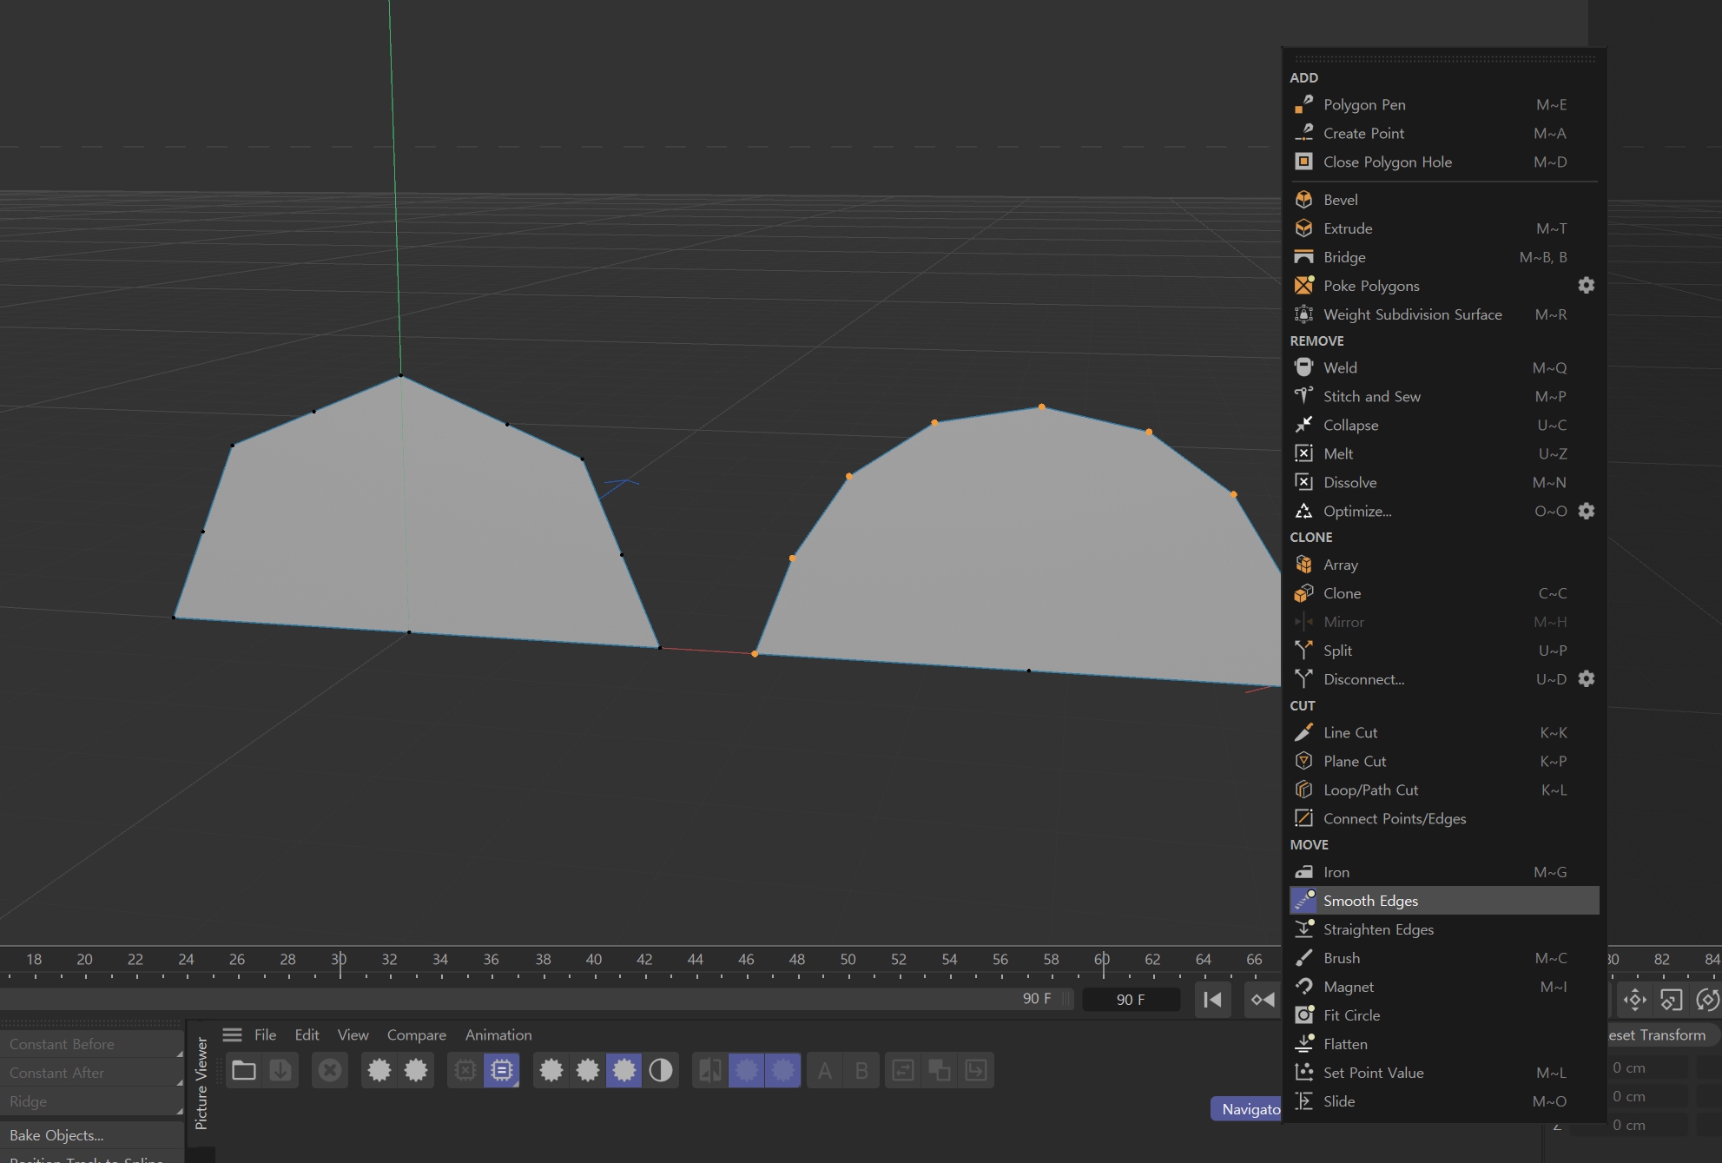Select the Brush tool in Move section
This screenshot has width=1722, height=1163.
(x=1444, y=958)
